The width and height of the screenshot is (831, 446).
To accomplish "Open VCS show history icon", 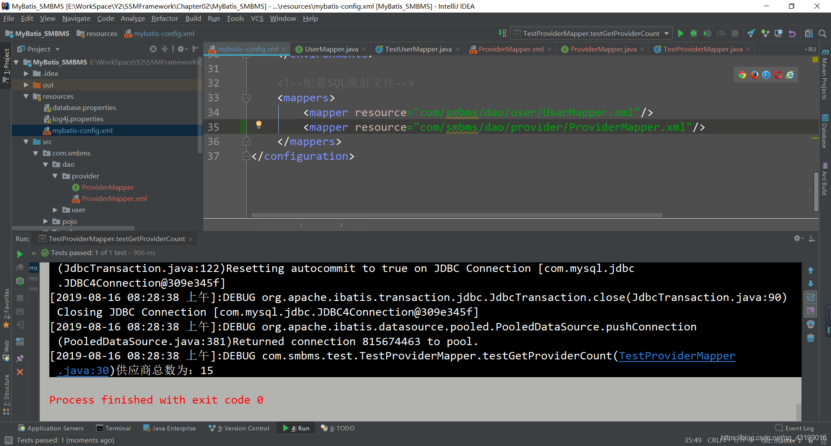I will (x=779, y=33).
